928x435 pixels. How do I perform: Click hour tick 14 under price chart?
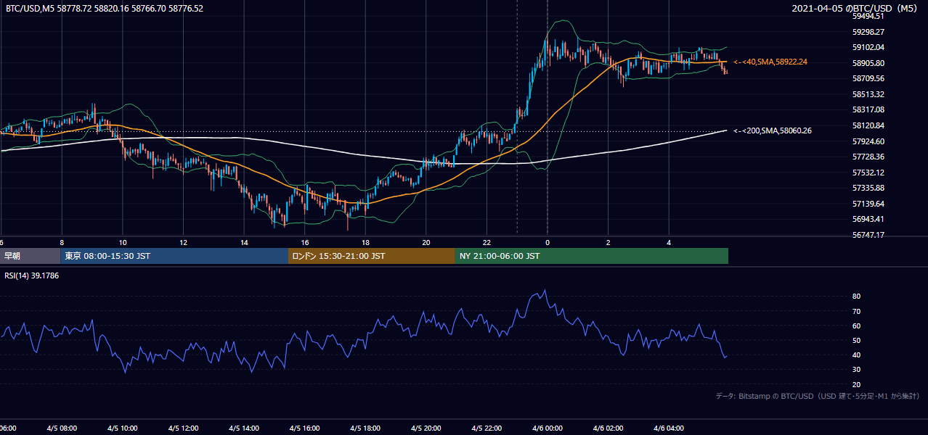(244, 243)
